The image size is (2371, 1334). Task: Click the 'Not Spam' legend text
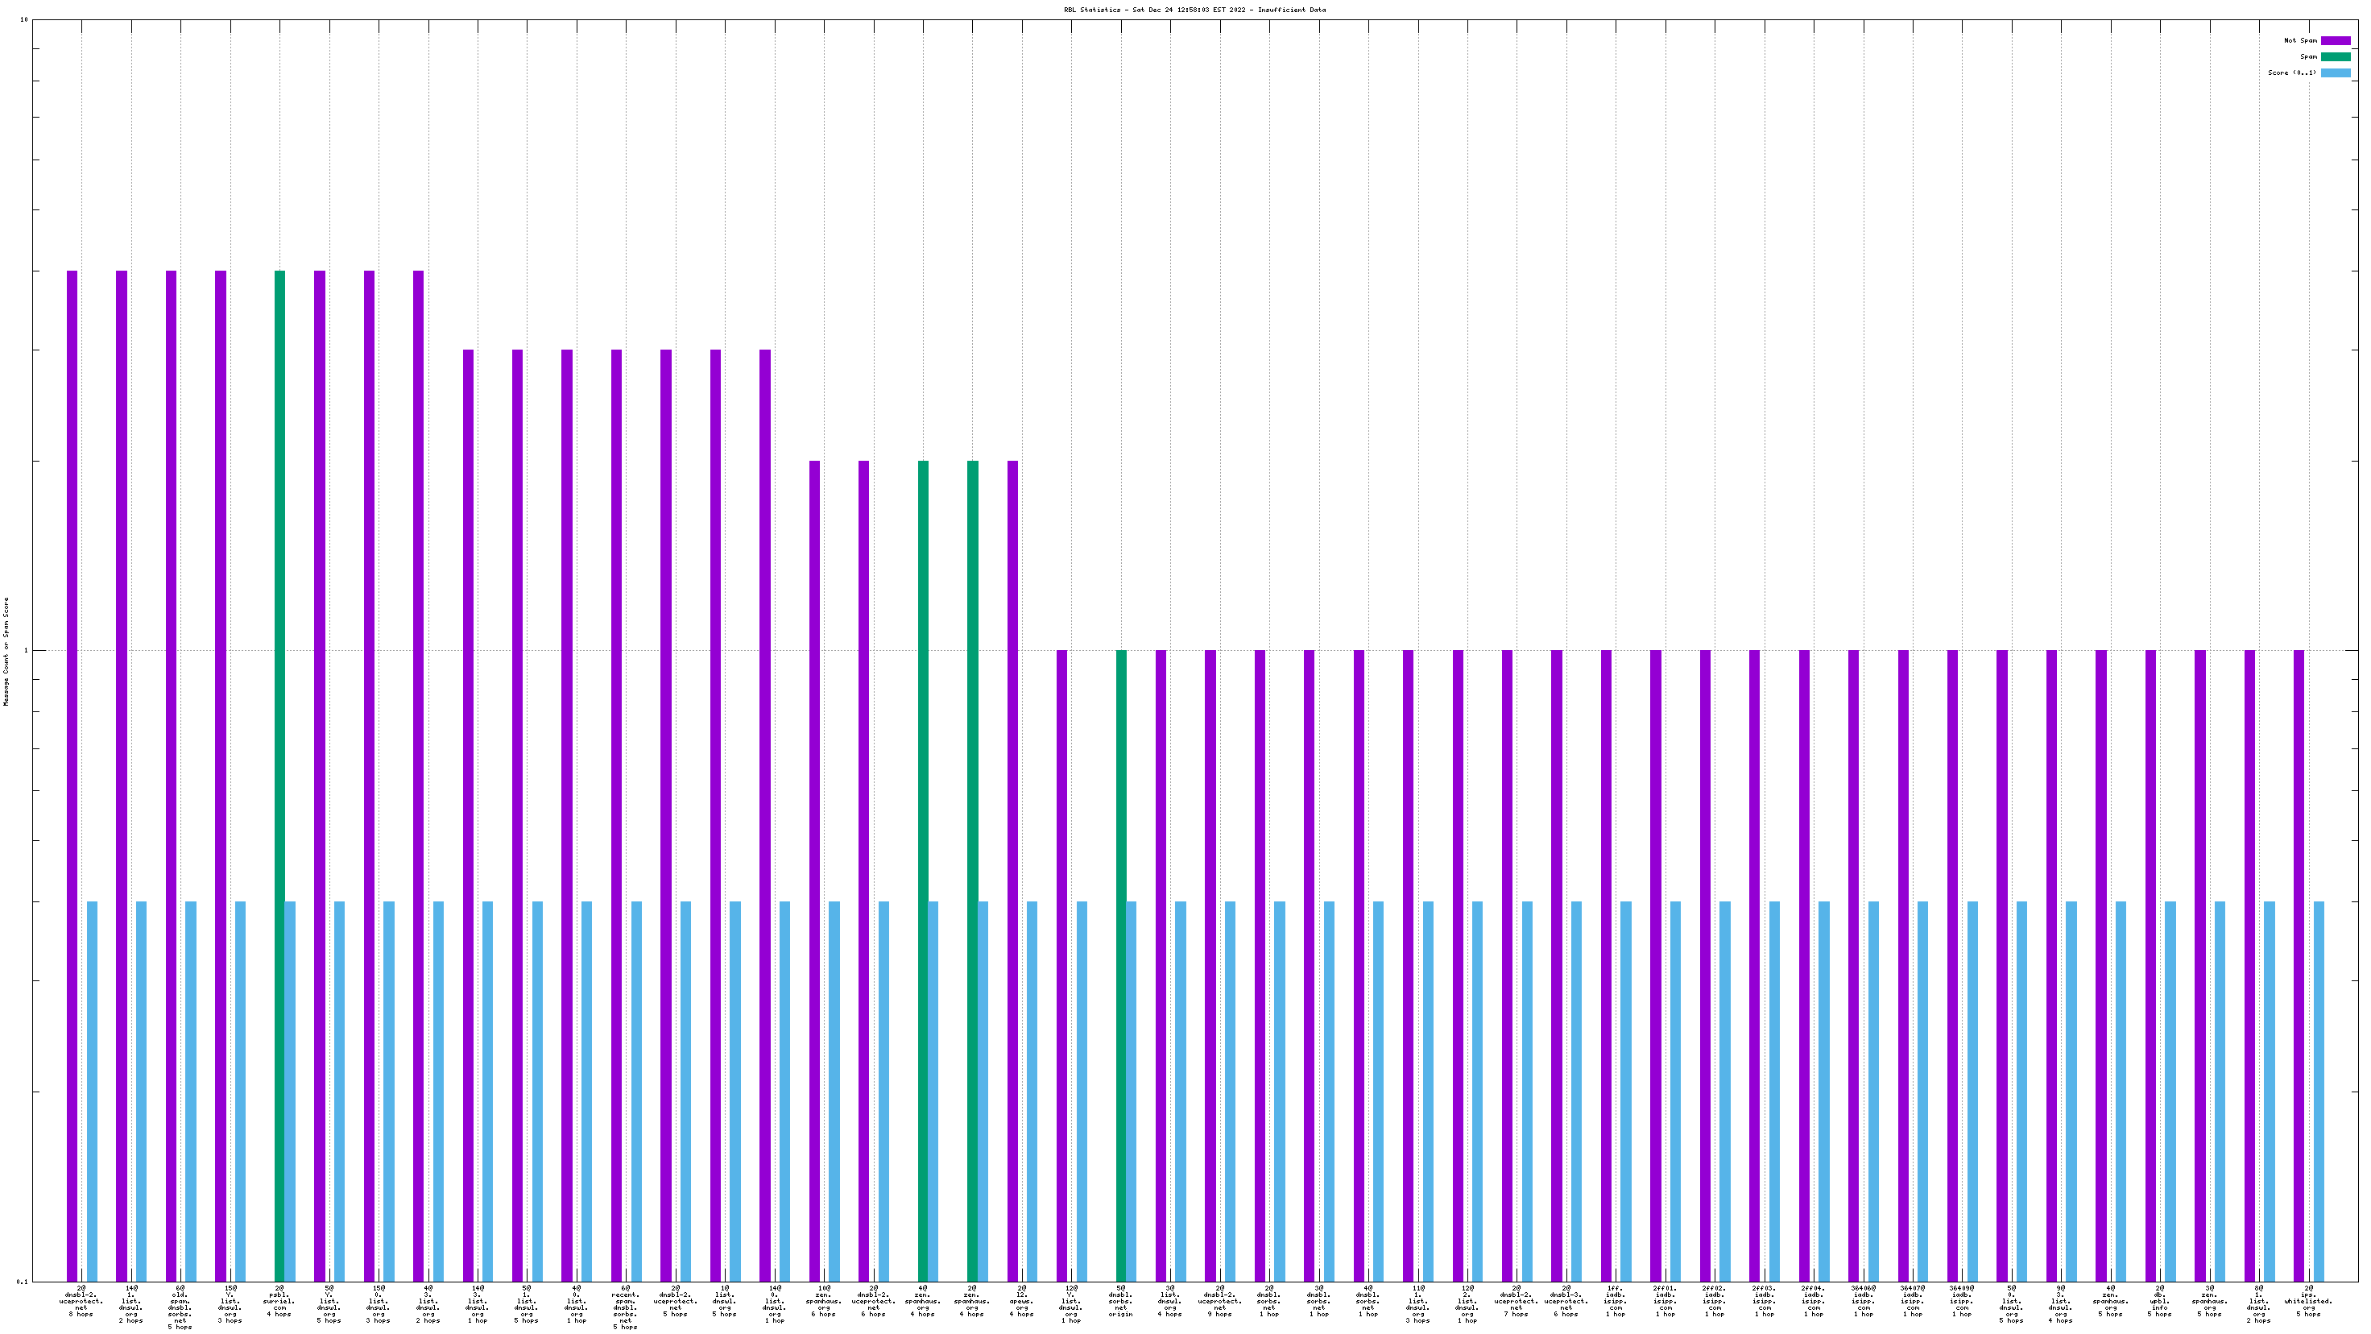point(2300,40)
